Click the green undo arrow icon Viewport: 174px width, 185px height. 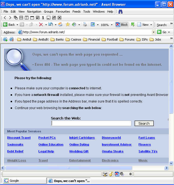click(133, 25)
